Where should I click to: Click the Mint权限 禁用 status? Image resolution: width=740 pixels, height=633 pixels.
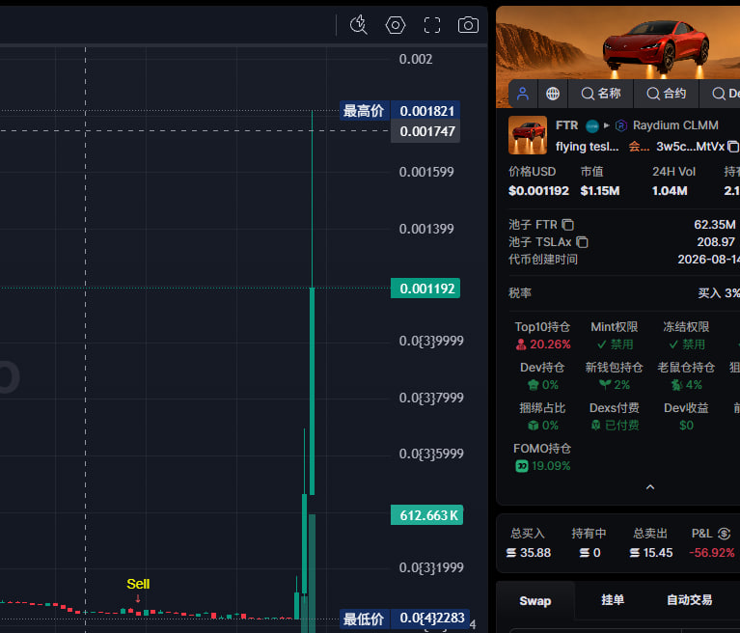tap(615, 344)
